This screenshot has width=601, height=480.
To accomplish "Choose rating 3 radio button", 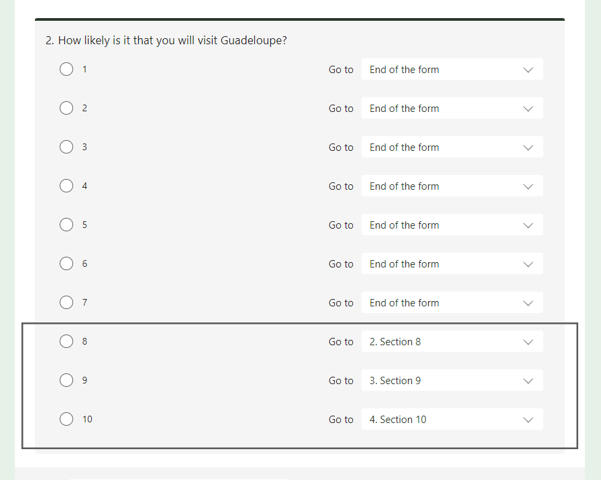I will pyautogui.click(x=66, y=147).
